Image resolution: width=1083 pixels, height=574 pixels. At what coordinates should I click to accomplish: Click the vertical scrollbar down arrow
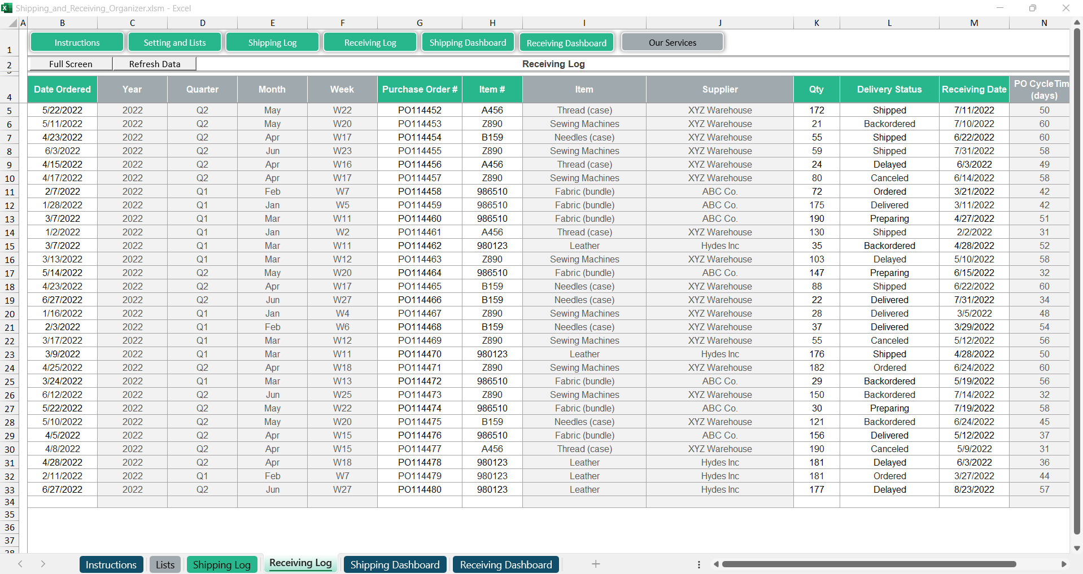(1077, 548)
